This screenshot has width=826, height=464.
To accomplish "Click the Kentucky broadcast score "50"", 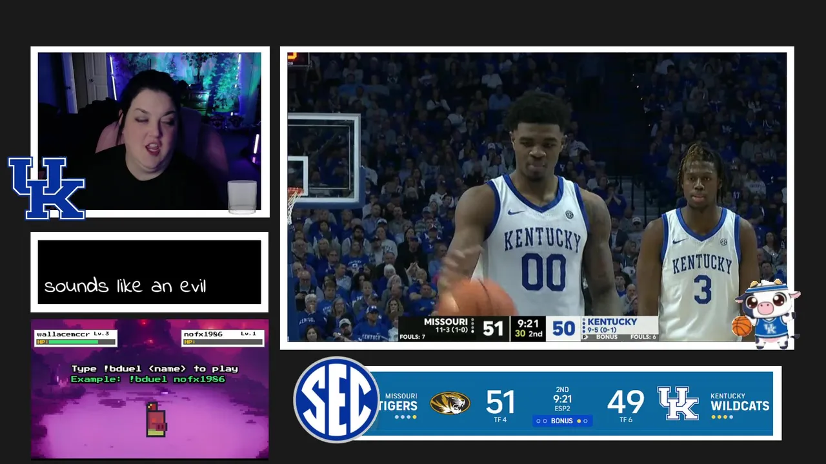I will [x=563, y=329].
